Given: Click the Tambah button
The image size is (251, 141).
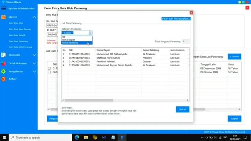Looking at the screenshot, I should pos(235,56).
